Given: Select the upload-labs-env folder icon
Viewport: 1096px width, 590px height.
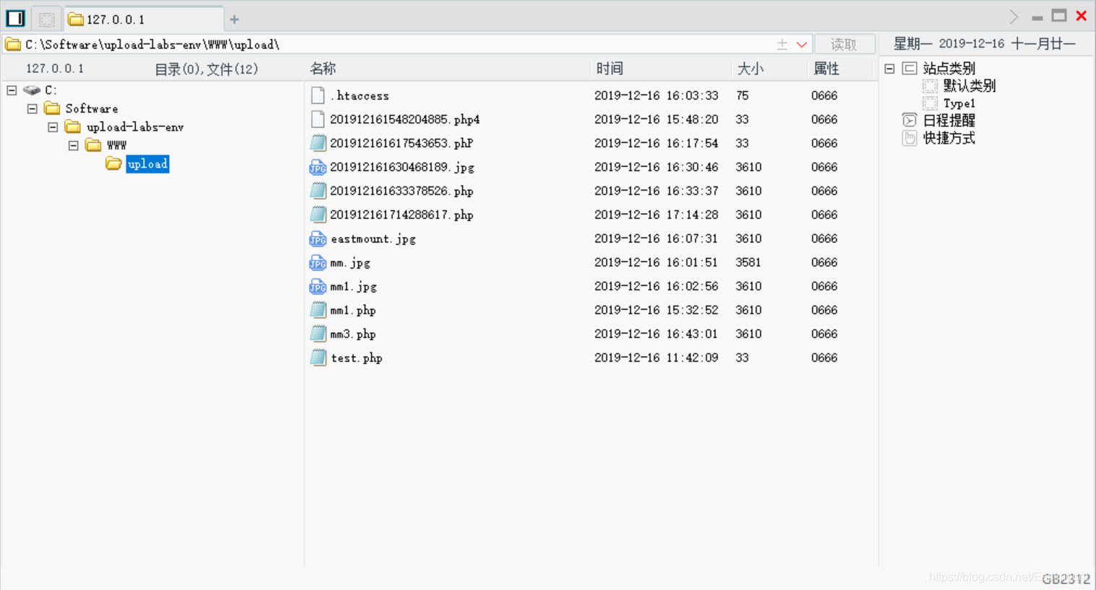Looking at the screenshot, I should tap(72, 127).
